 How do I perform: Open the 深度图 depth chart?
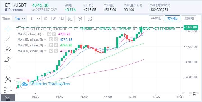[189, 19]
